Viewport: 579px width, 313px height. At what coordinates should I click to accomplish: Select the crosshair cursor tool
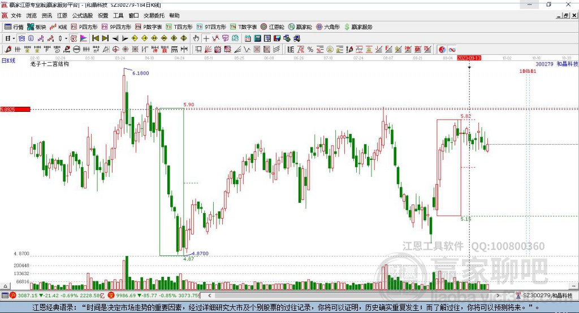(x=206, y=38)
